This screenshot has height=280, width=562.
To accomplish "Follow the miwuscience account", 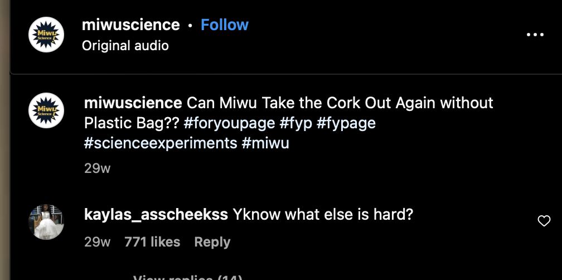I will click(224, 25).
